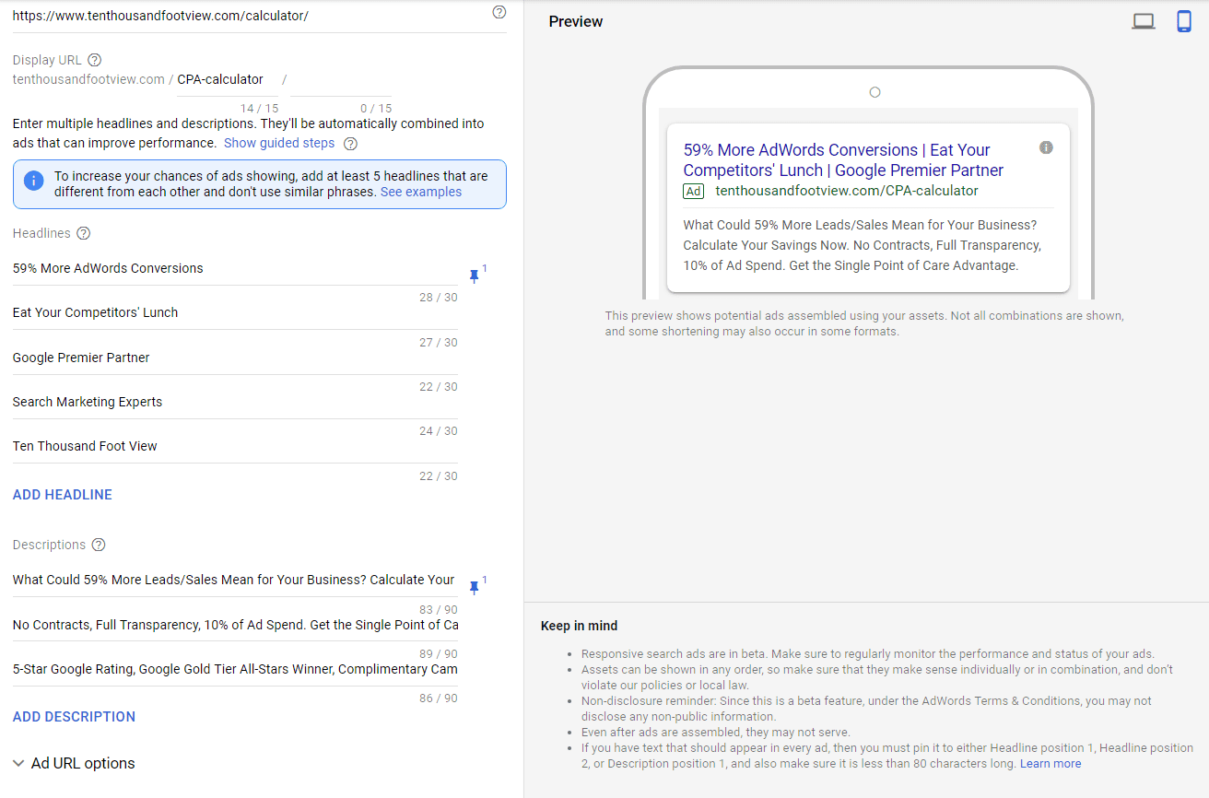The image size is (1209, 798).
Task: Edit 'Ten Thousand Foot View' headline field
Action: [x=235, y=446]
